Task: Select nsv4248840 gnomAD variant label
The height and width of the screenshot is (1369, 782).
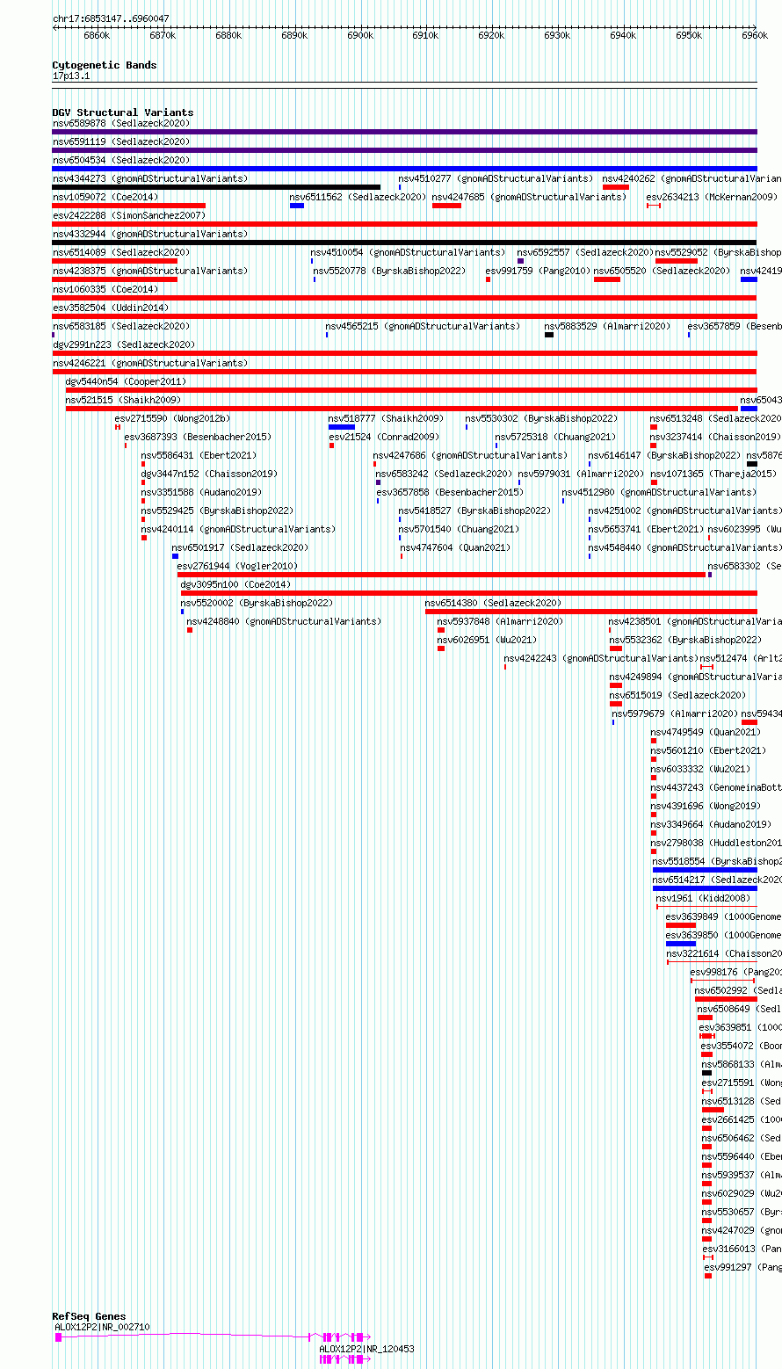Action: pos(284,621)
